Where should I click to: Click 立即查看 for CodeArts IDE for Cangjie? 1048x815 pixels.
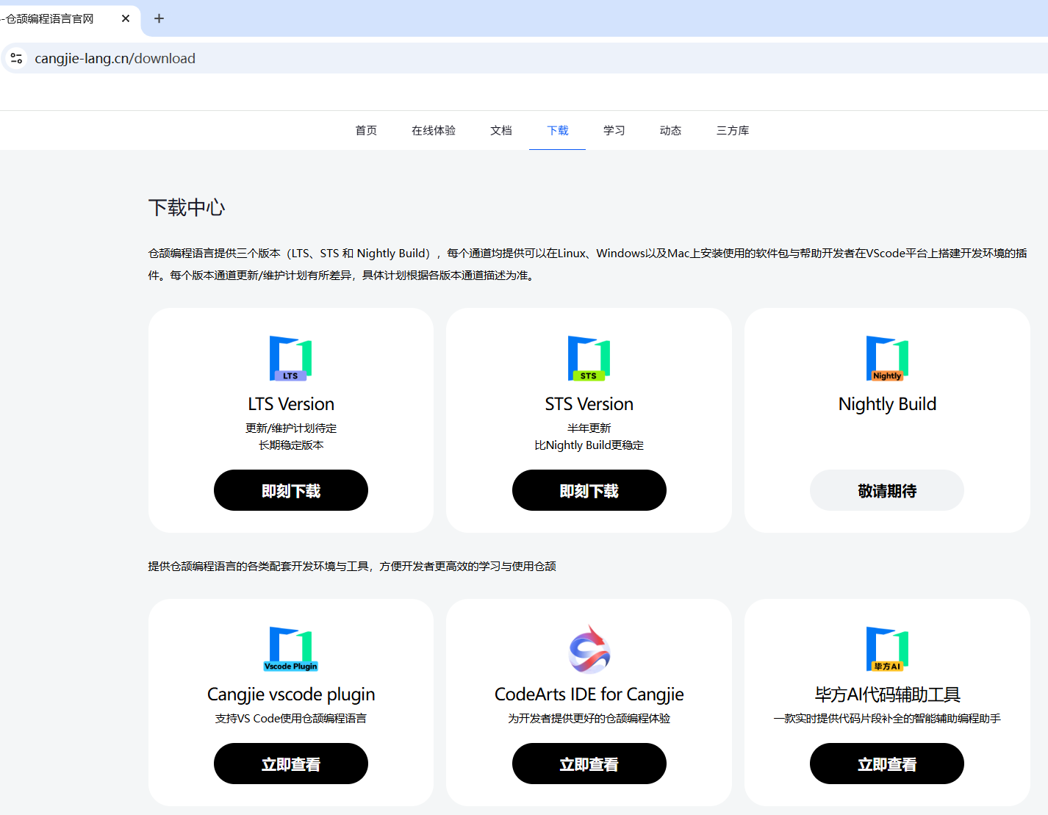(x=589, y=764)
